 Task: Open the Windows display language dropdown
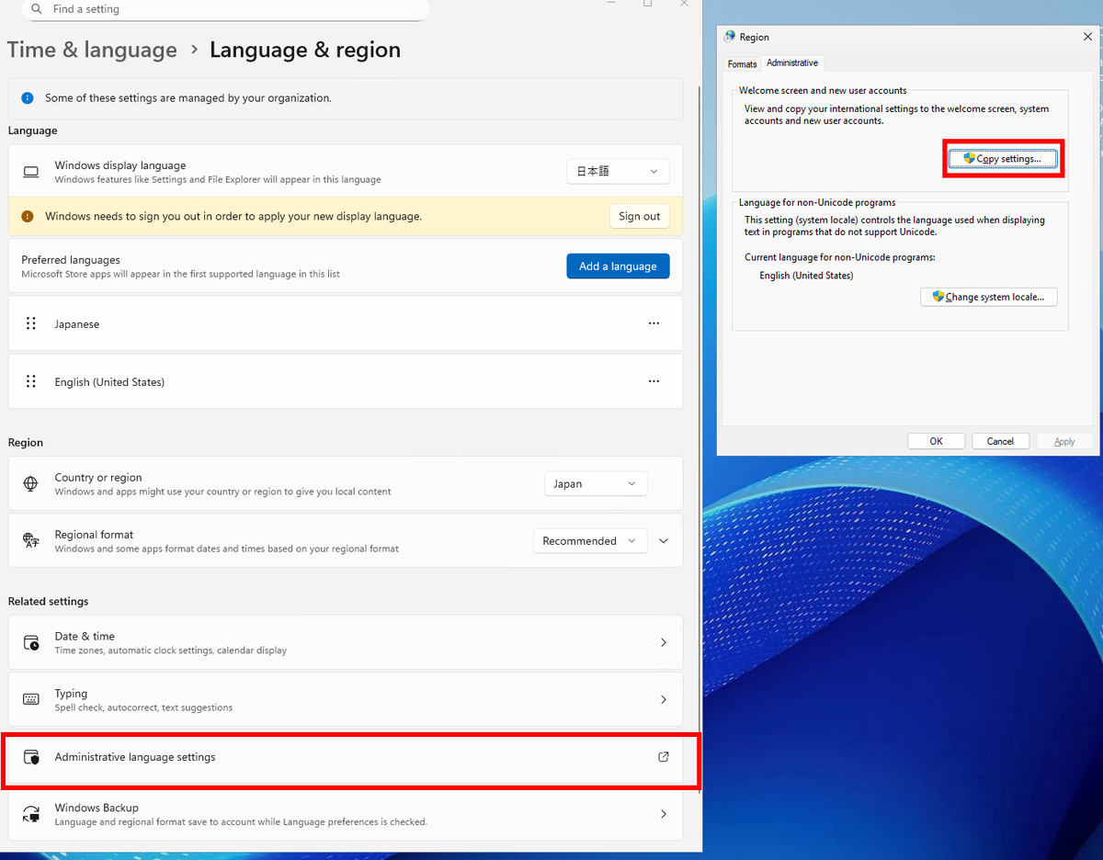tap(618, 171)
